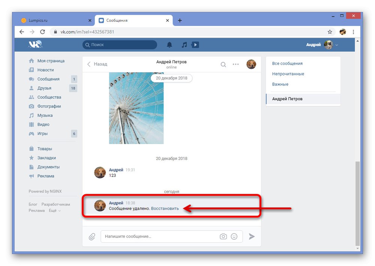Search within the conversation with magnifier icon

223,65
